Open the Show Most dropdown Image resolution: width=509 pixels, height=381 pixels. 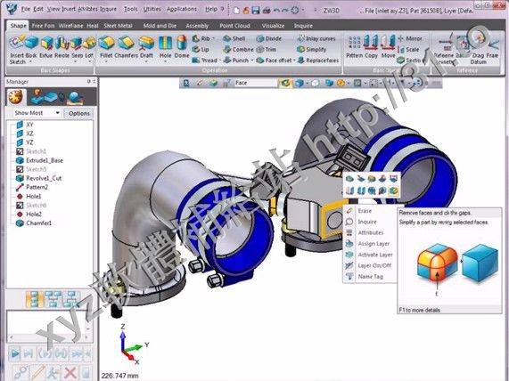pos(37,113)
